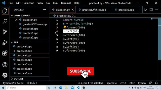Select practice4.exe in PPS folder
The width and height of the screenshot is (161, 90).
click(x=24, y=51)
